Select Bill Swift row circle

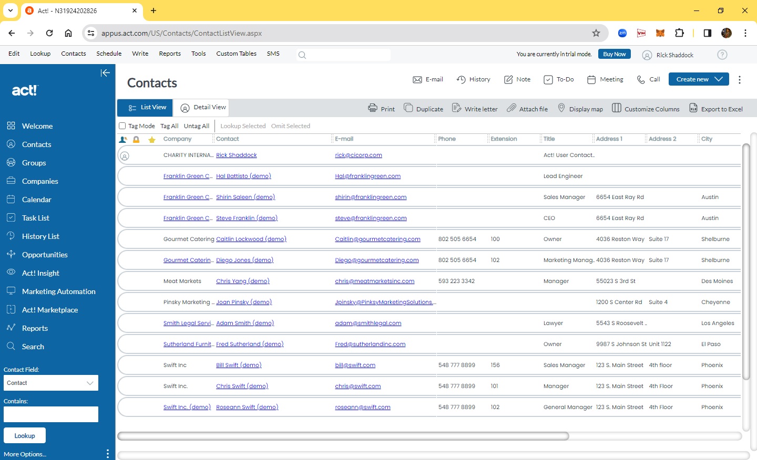(x=125, y=365)
